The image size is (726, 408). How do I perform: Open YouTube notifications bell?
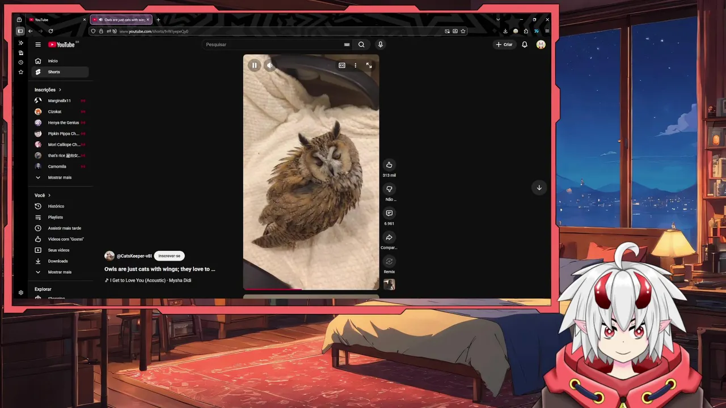[525, 44]
